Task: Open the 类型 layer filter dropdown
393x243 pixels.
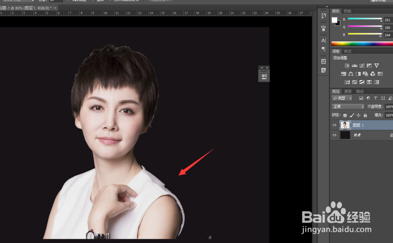Action: click(x=342, y=98)
